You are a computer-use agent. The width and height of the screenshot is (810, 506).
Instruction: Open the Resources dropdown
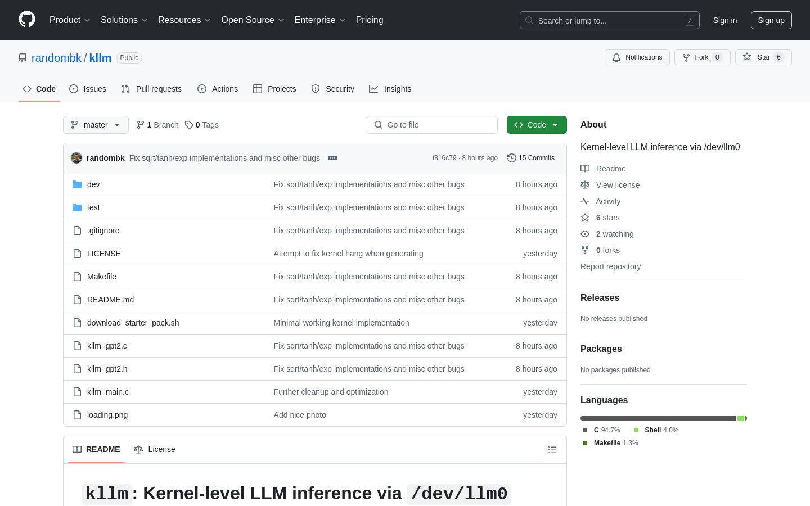coord(184,20)
